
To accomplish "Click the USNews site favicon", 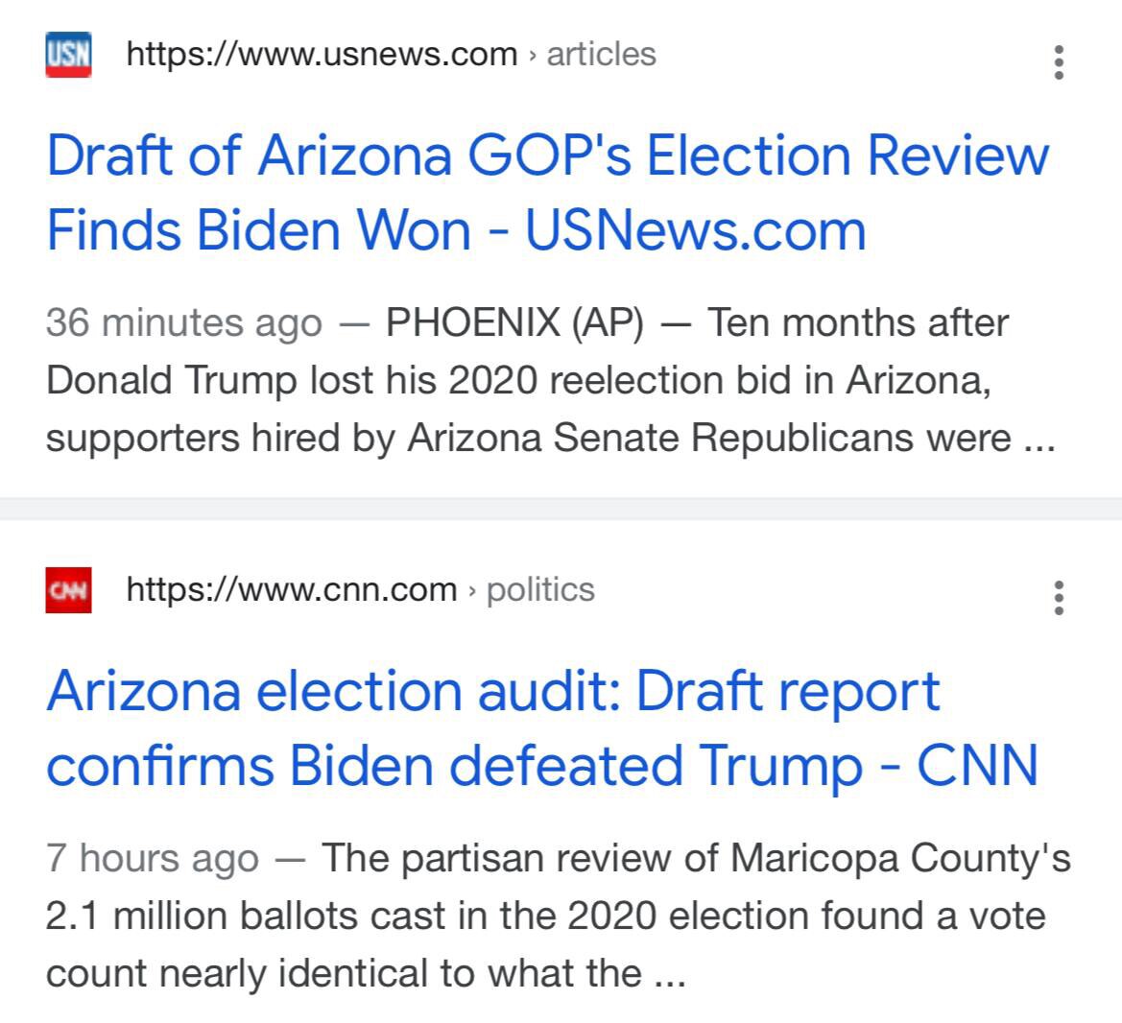I will (66, 55).
